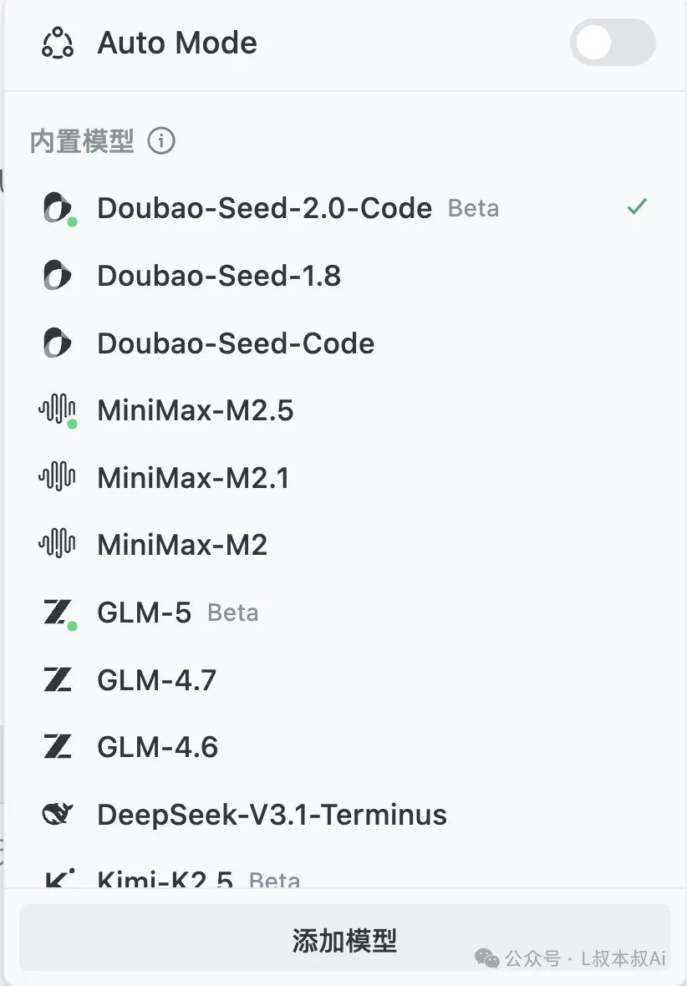The image size is (687, 986).
Task: Pick the DeepSeek-V3.1-Terminus model
Action: coord(272,815)
